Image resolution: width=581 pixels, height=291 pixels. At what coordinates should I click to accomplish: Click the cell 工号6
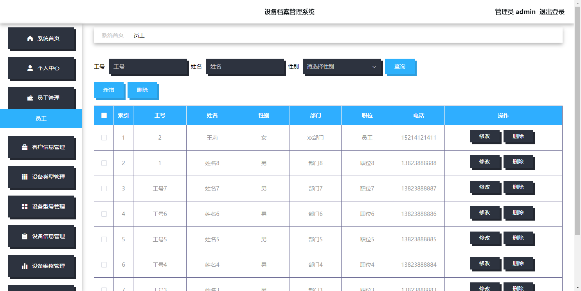coord(160,214)
